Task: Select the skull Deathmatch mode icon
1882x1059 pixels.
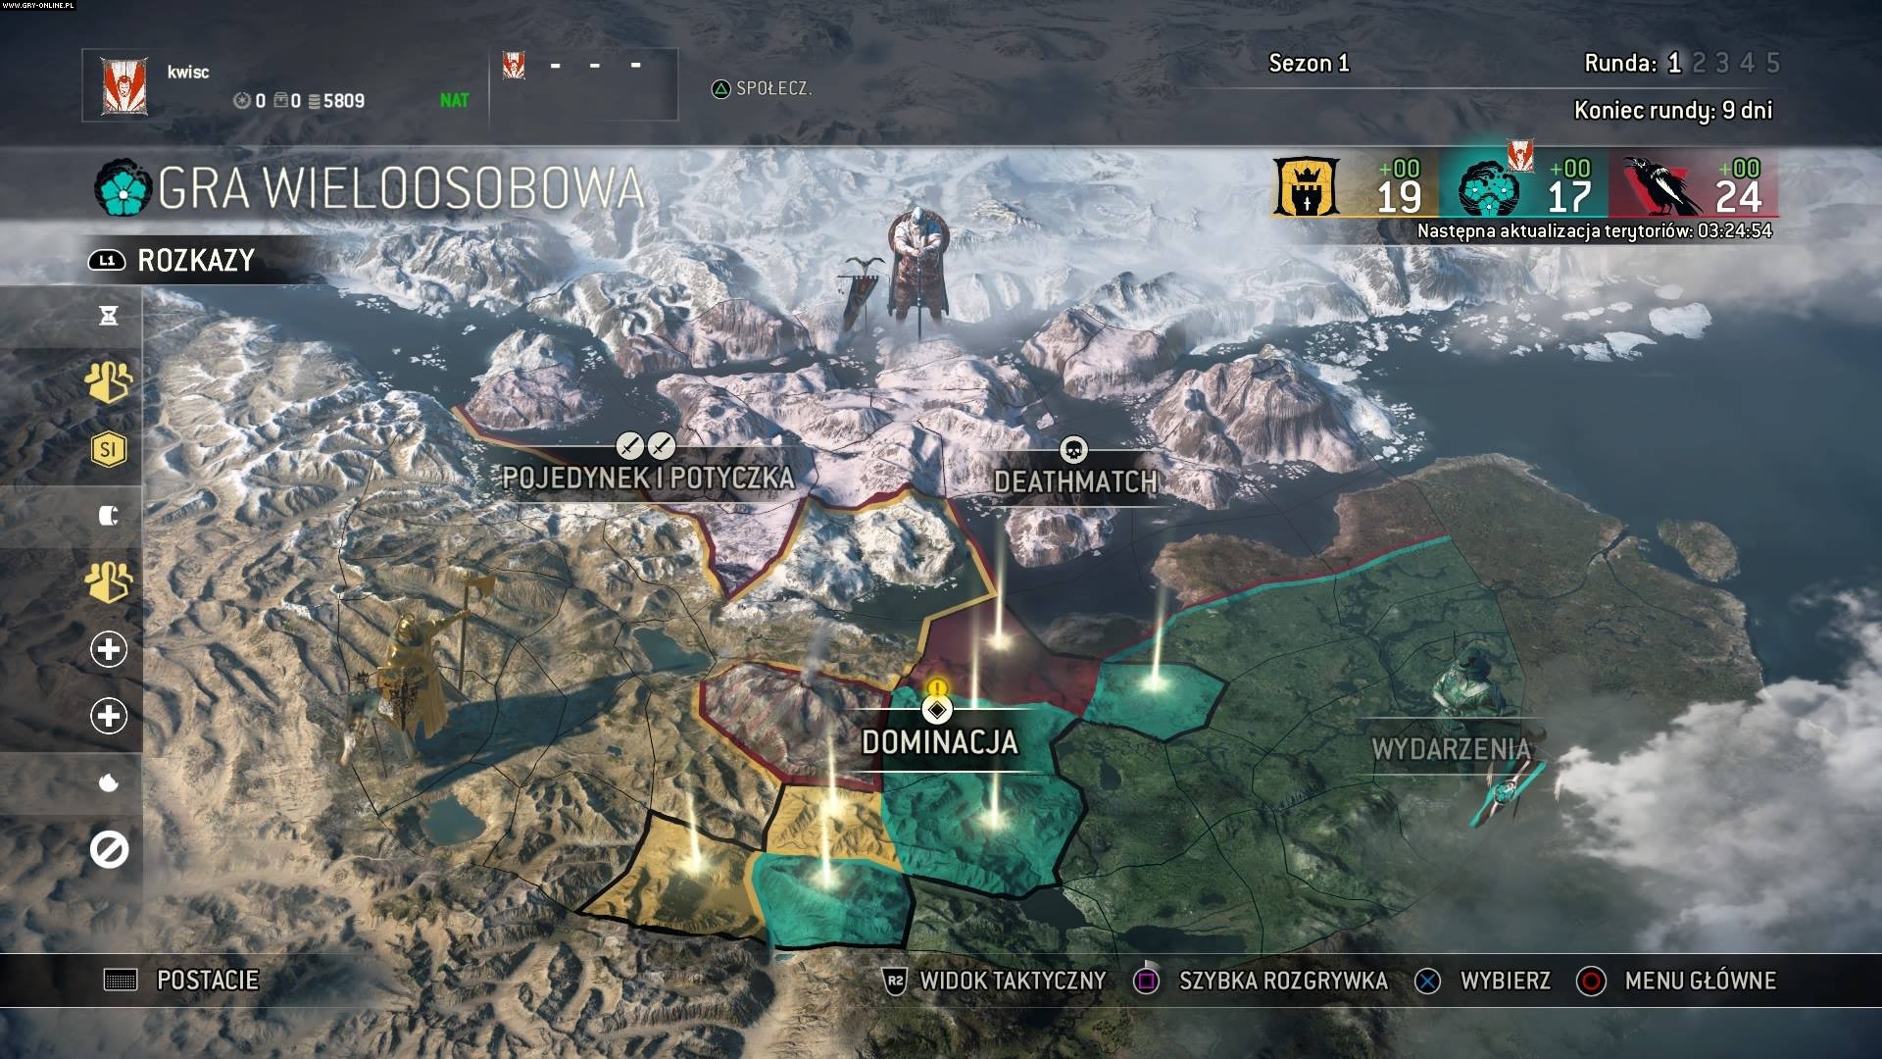Action: click(1074, 450)
